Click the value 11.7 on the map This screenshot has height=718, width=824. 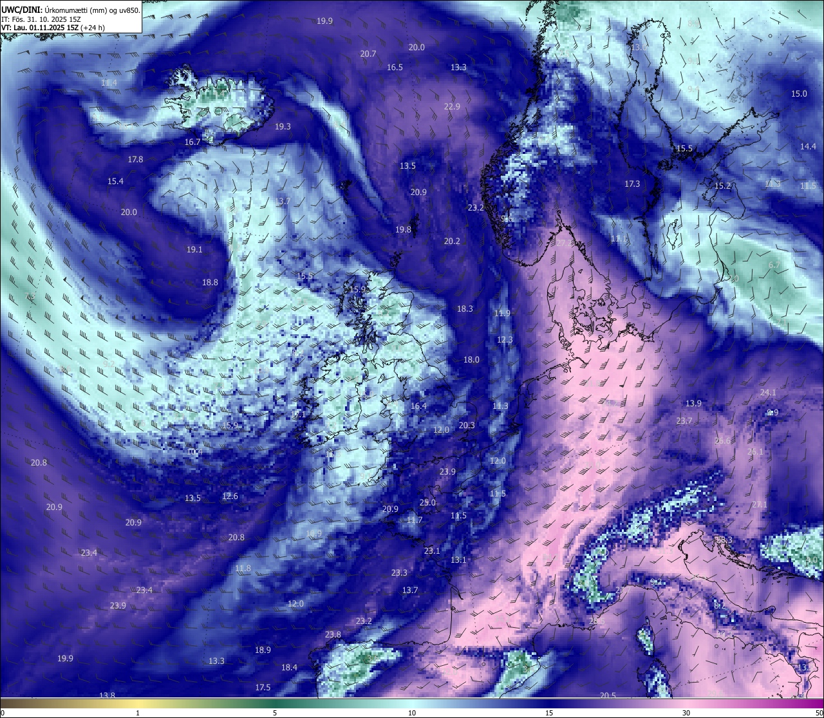[415, 520]
